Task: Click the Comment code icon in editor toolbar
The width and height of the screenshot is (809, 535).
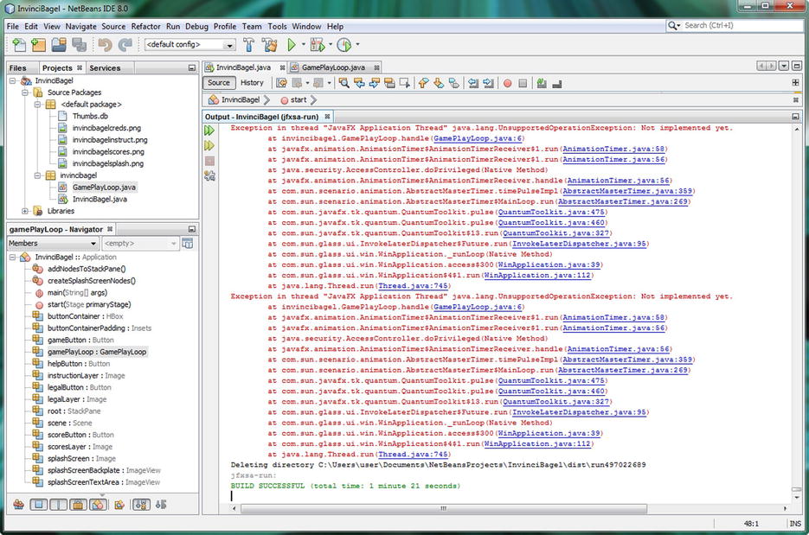Action: click(x=542, y=83)
